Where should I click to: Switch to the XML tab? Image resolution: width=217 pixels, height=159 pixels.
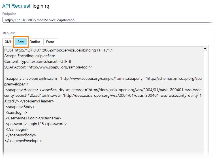(x=8, y=42)
